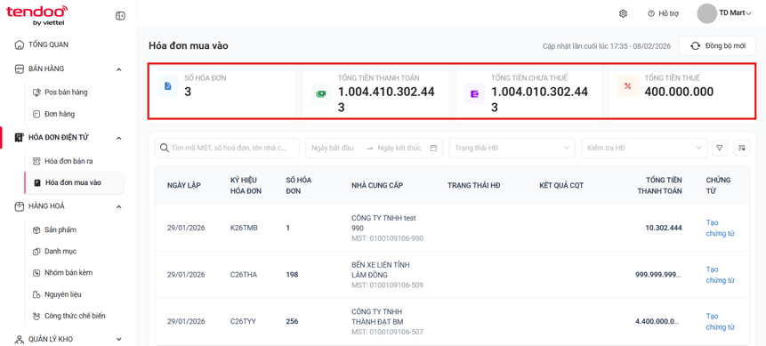
Task: Click Tạo chứng từ for invoice 1
Action: (x=721, y=228)
